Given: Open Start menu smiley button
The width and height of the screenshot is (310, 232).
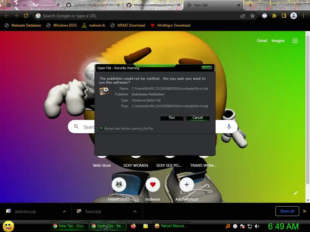Looking at the screenshot, I should pos(8,226).
